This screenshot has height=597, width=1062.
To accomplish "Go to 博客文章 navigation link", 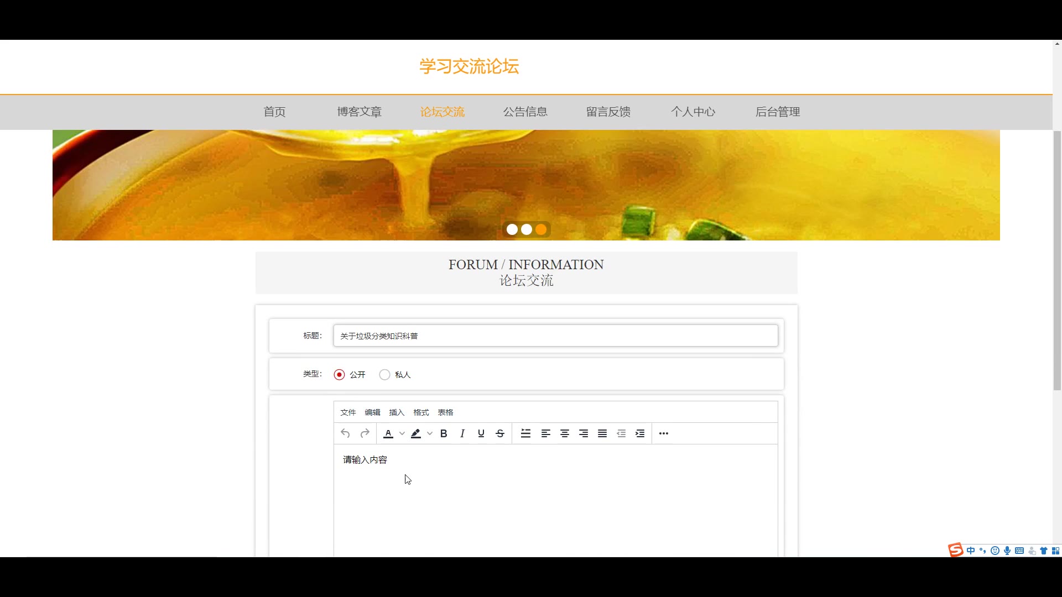I will coord(360,112).
